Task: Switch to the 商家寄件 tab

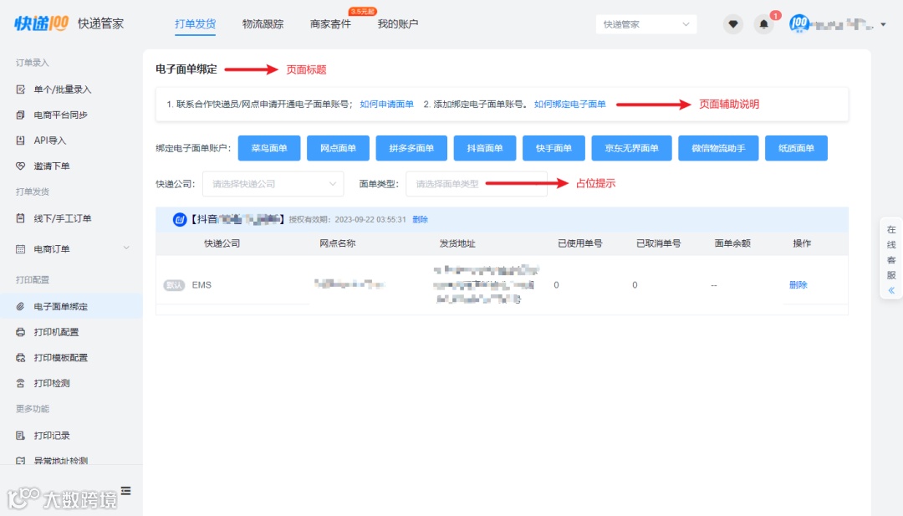Action: tap(330, 23)
